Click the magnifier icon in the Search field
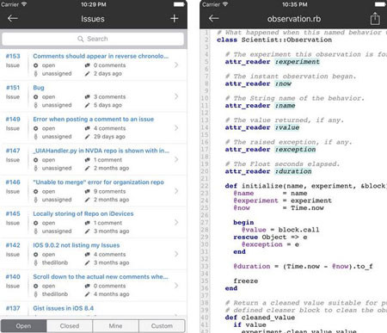Viewport: 387px width, 333px height. (81, 39)
